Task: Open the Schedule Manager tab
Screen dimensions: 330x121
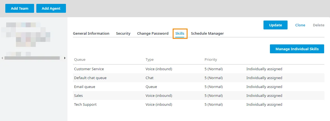Action: pos(207,33)
